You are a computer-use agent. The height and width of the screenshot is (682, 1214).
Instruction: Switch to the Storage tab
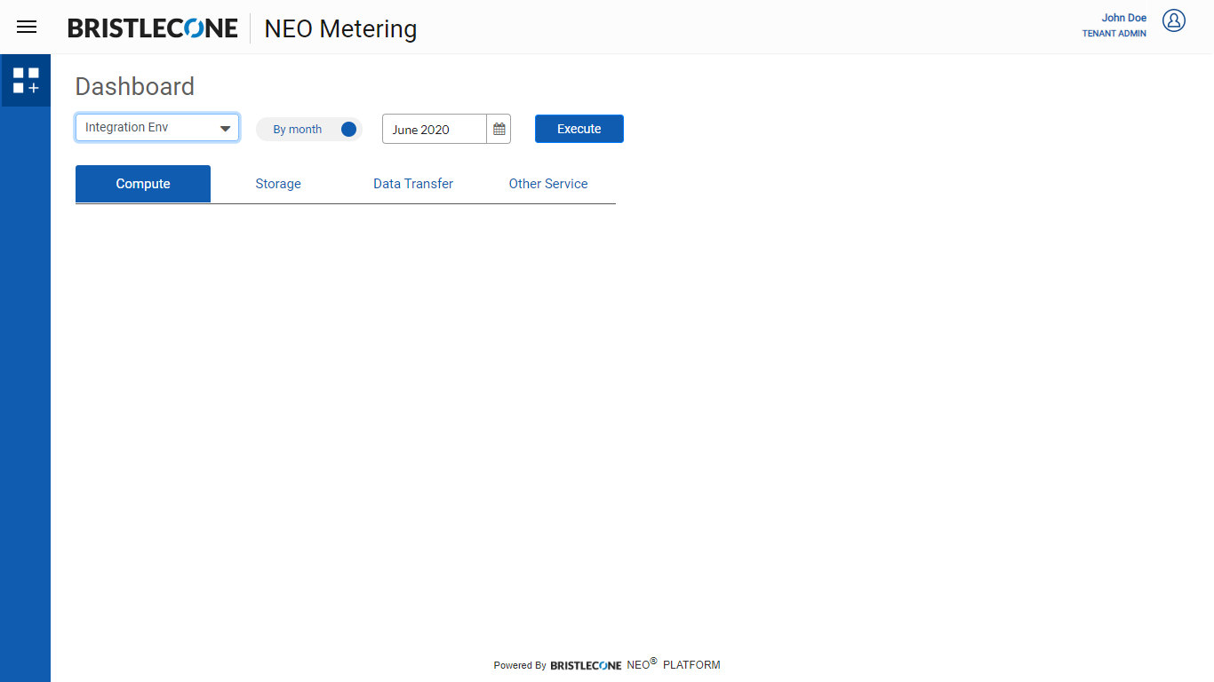(x=278, y=184)
